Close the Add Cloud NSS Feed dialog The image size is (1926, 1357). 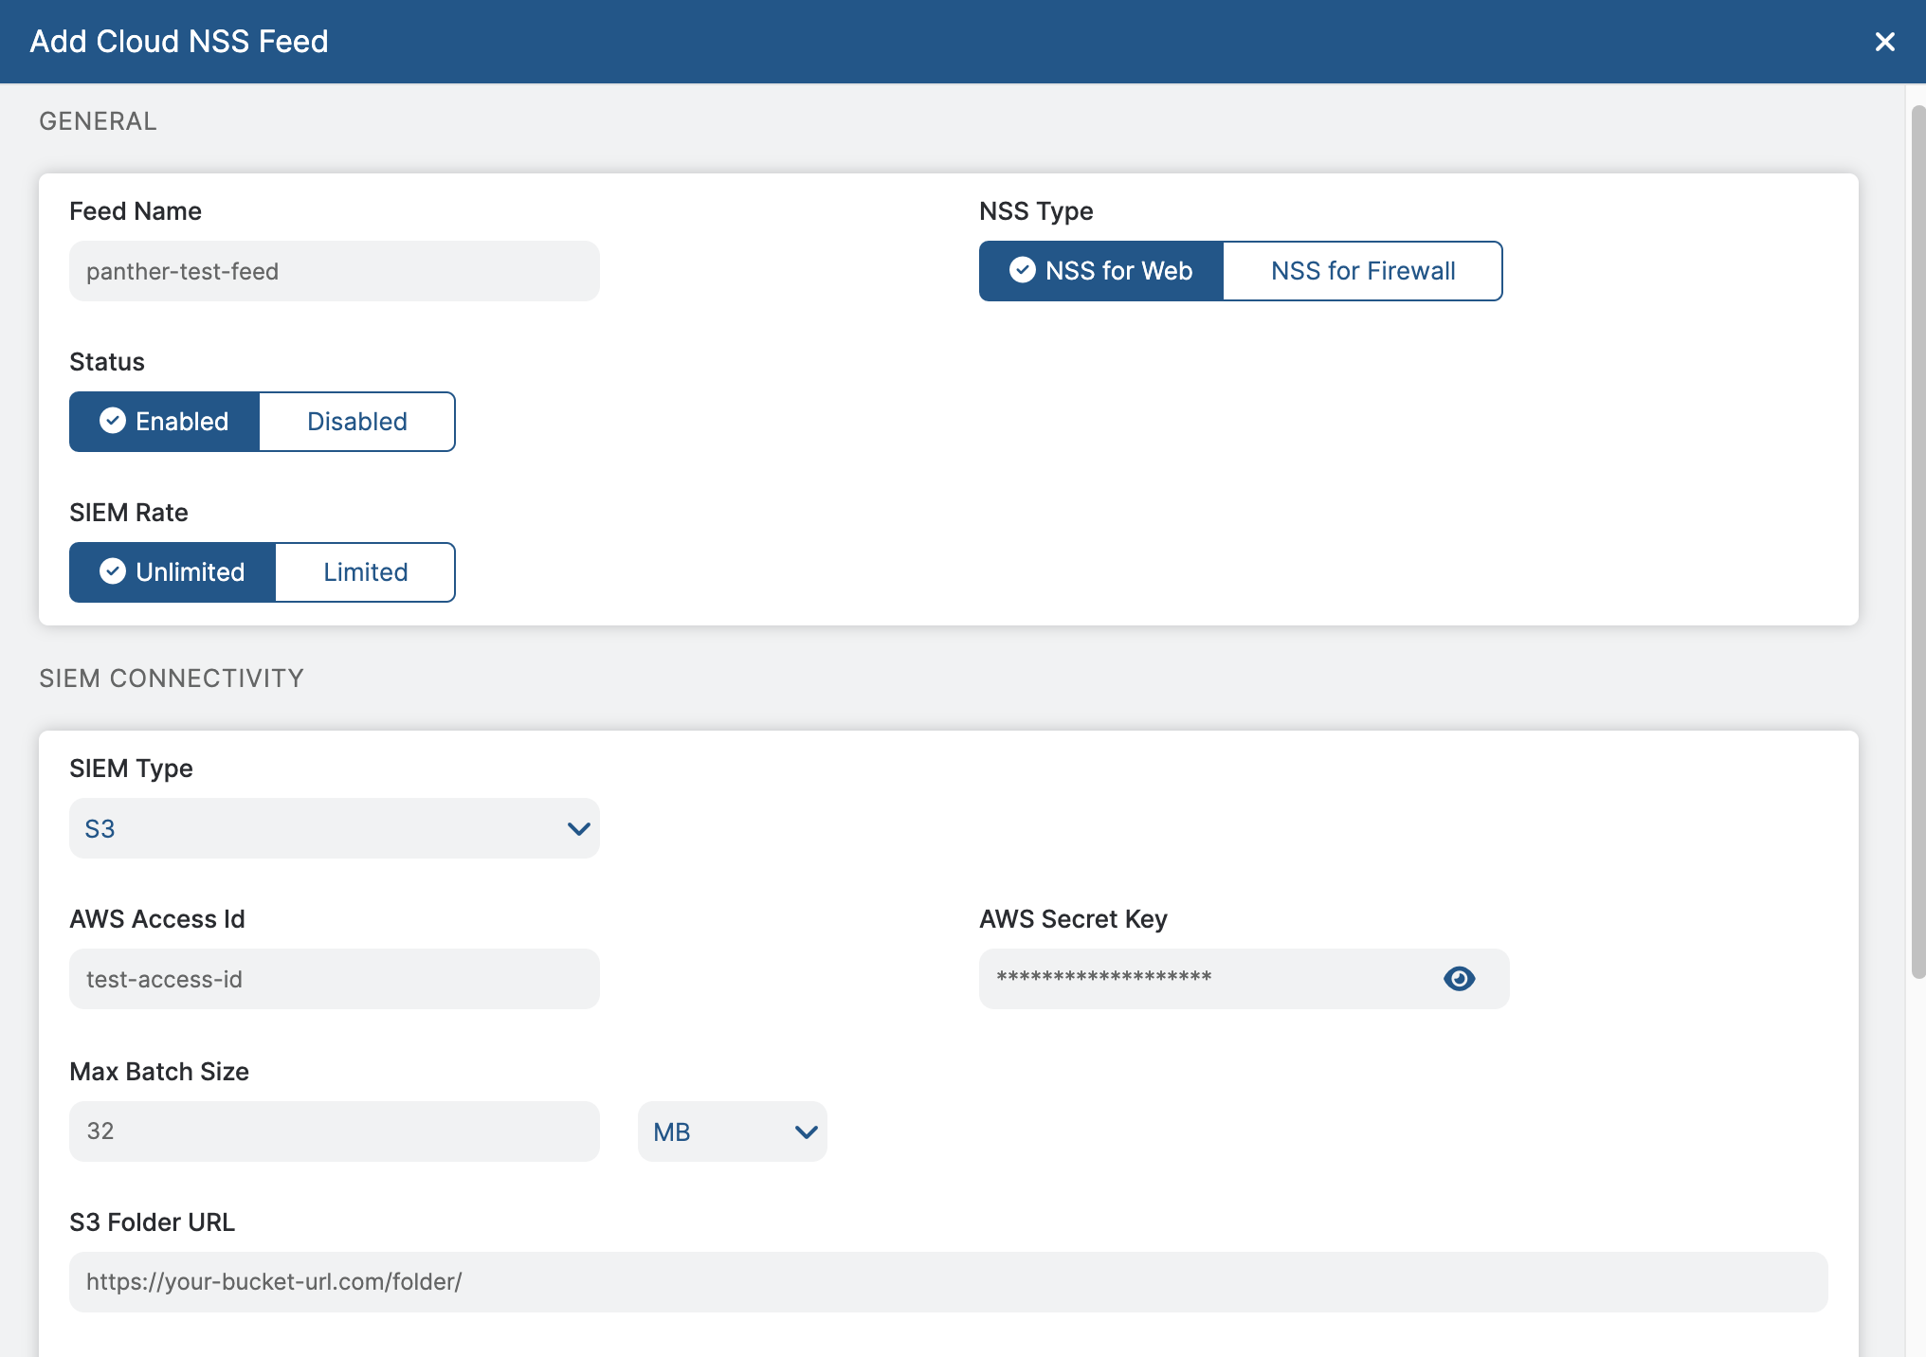[1884, 41]
